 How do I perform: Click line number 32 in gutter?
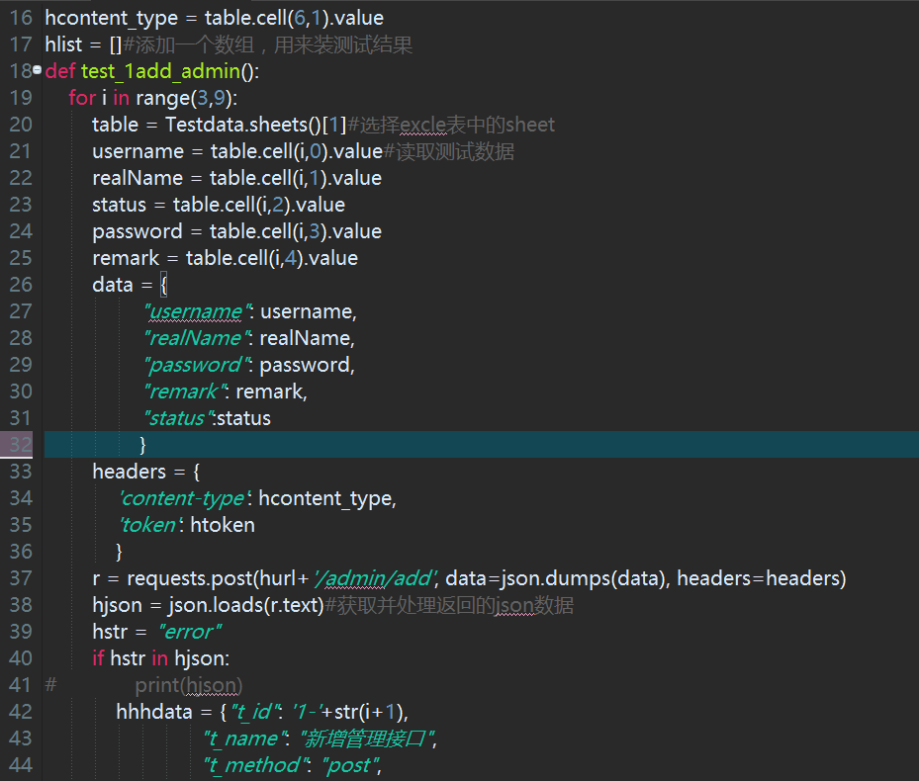[x=21, y=445]
